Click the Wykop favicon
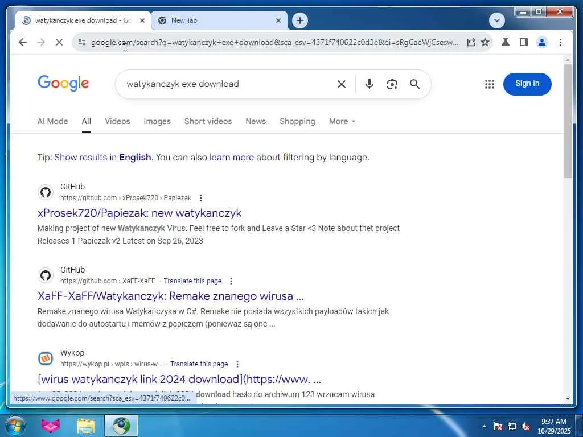Image resolution: width=583 pixels, height=437 pixels. 46,358
